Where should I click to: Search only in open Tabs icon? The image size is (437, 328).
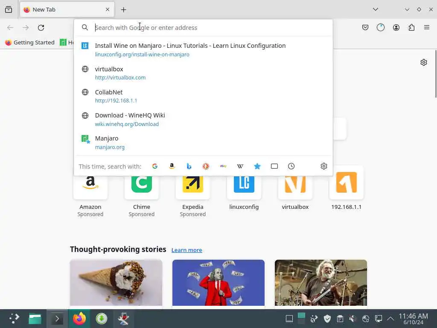274,166
